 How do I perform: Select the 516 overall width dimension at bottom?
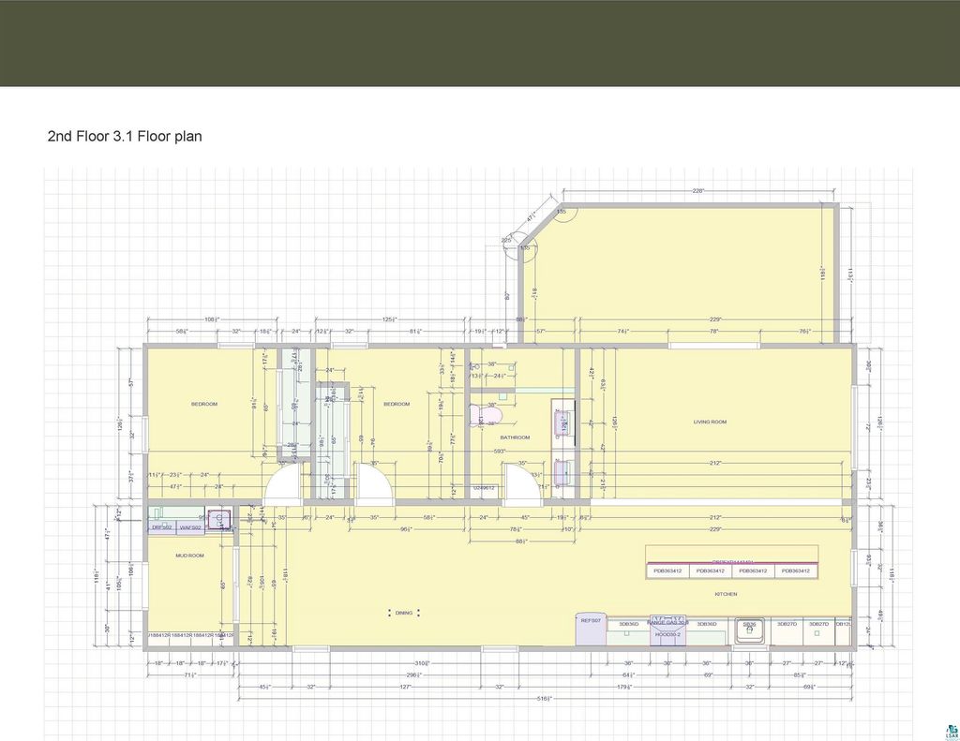click(x=544, y=699)
